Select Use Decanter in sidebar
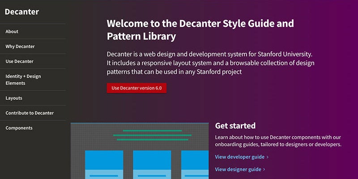This screenshot has height=179, width=358. coord(19,61)
